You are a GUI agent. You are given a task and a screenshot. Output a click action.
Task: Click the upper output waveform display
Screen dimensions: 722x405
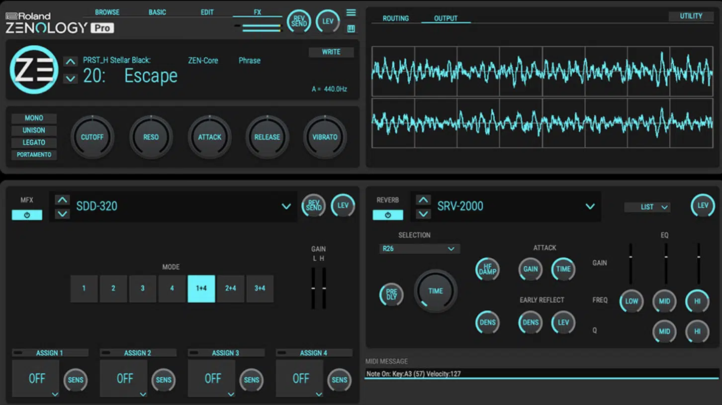click(542, 71)
